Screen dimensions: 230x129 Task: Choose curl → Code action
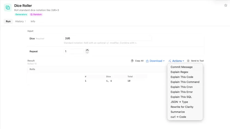[x=185, y=117]
